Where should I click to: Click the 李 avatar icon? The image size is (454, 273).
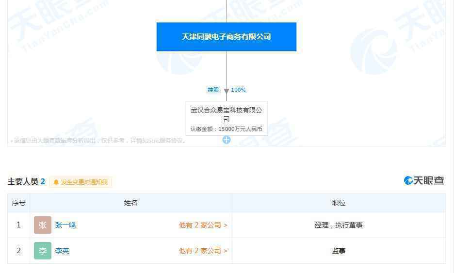43,251
